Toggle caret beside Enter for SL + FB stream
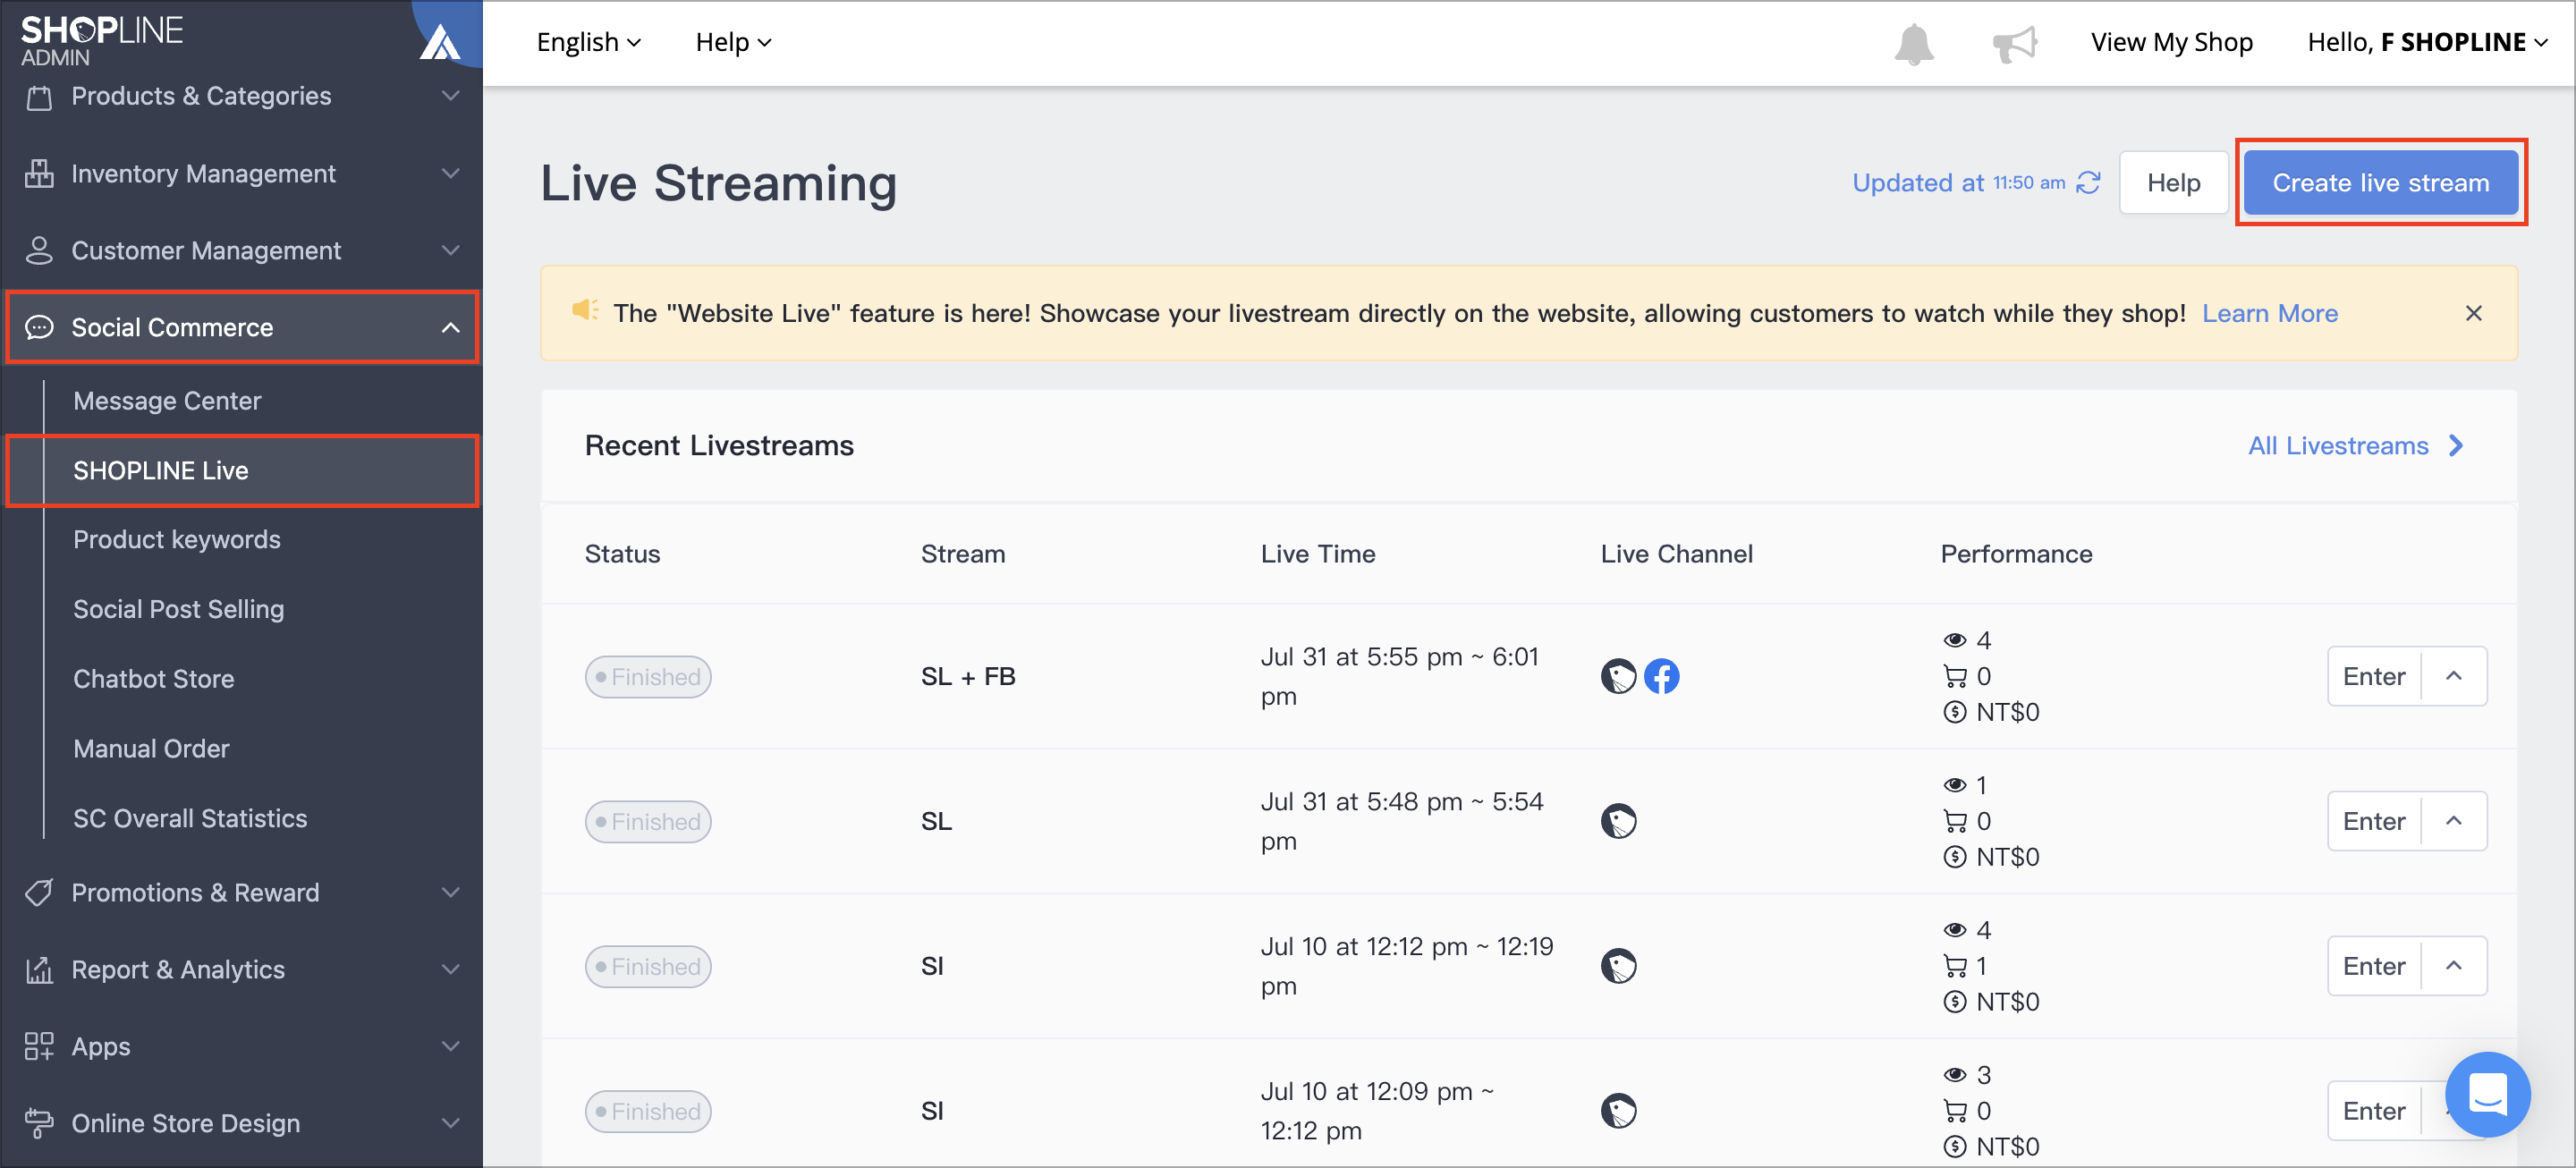The width and height of the screenshot is (2576, 1168). [2453, 677]
